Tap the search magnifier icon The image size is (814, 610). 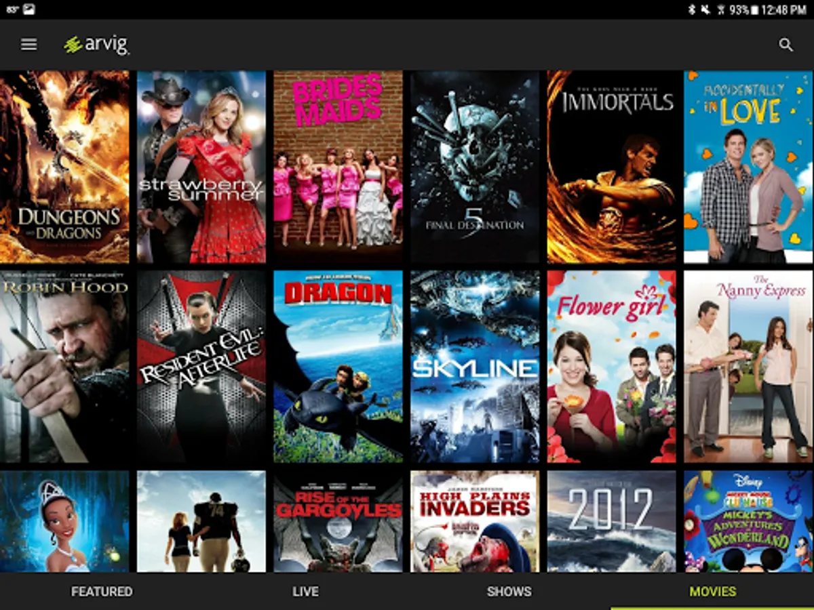pos(786,45)
